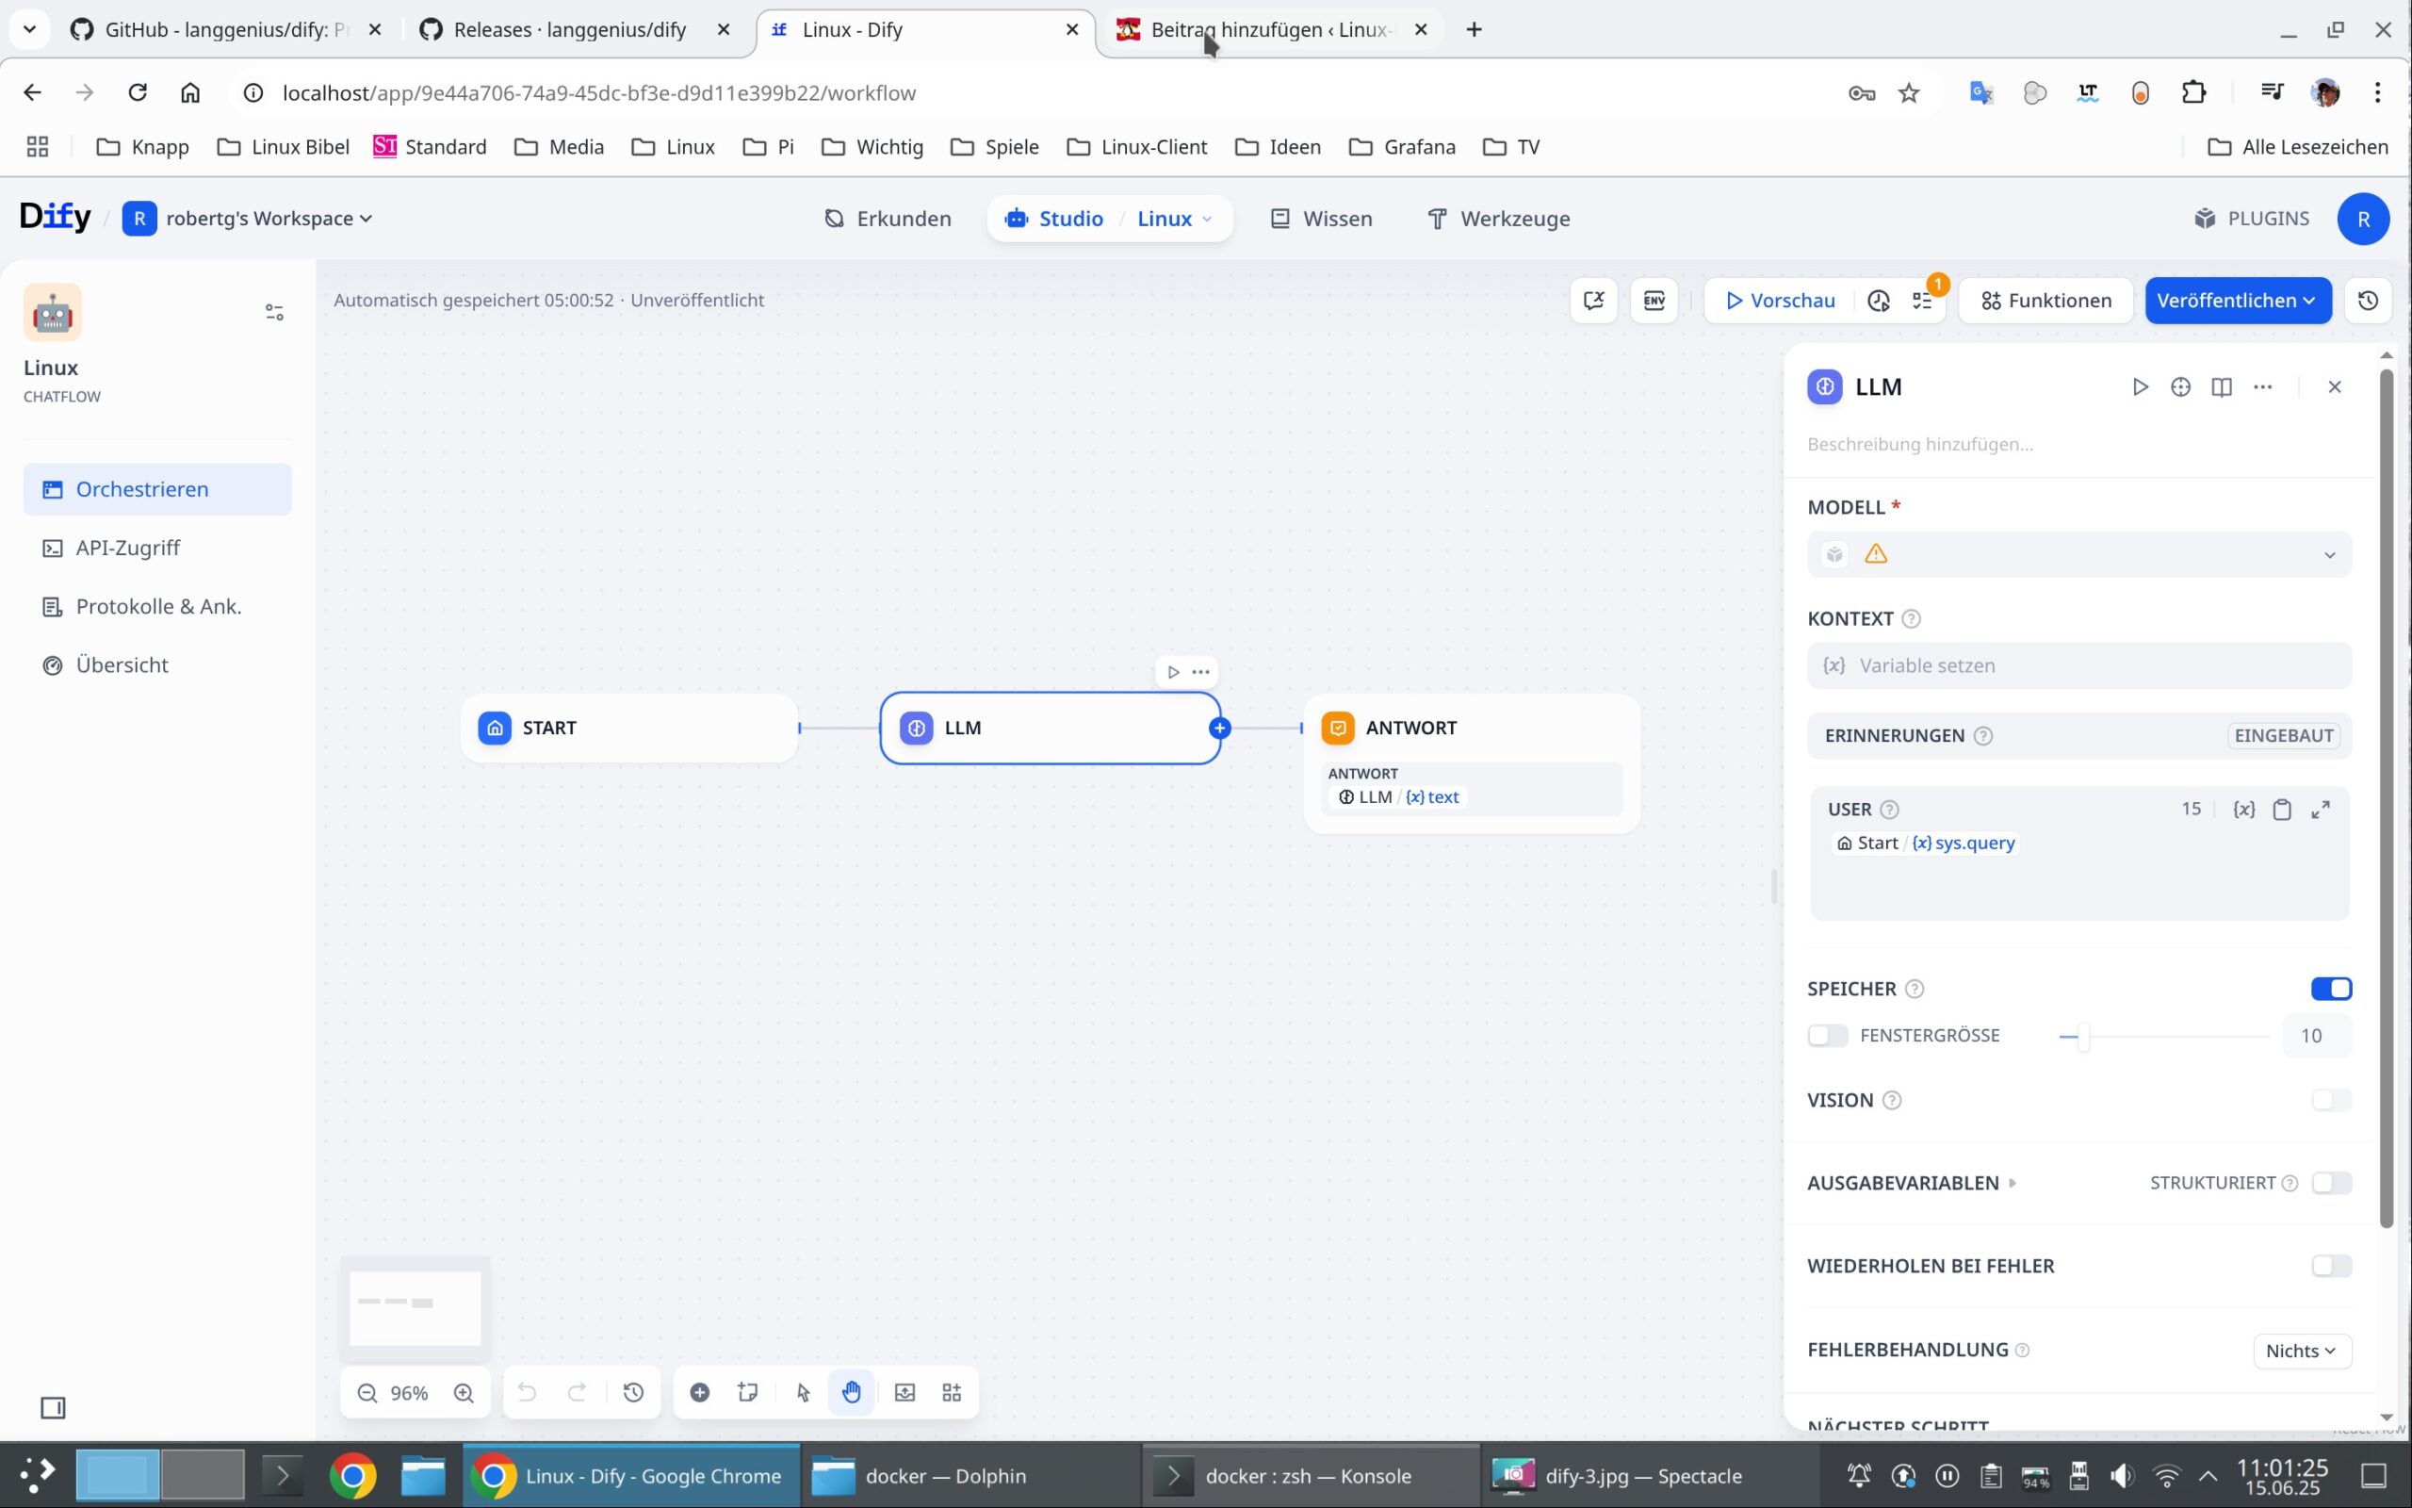Image resolution: width=2412 pixels, height=1508 pixels.
Task: Close the LLM settings panel
Action: (2334, 387)
